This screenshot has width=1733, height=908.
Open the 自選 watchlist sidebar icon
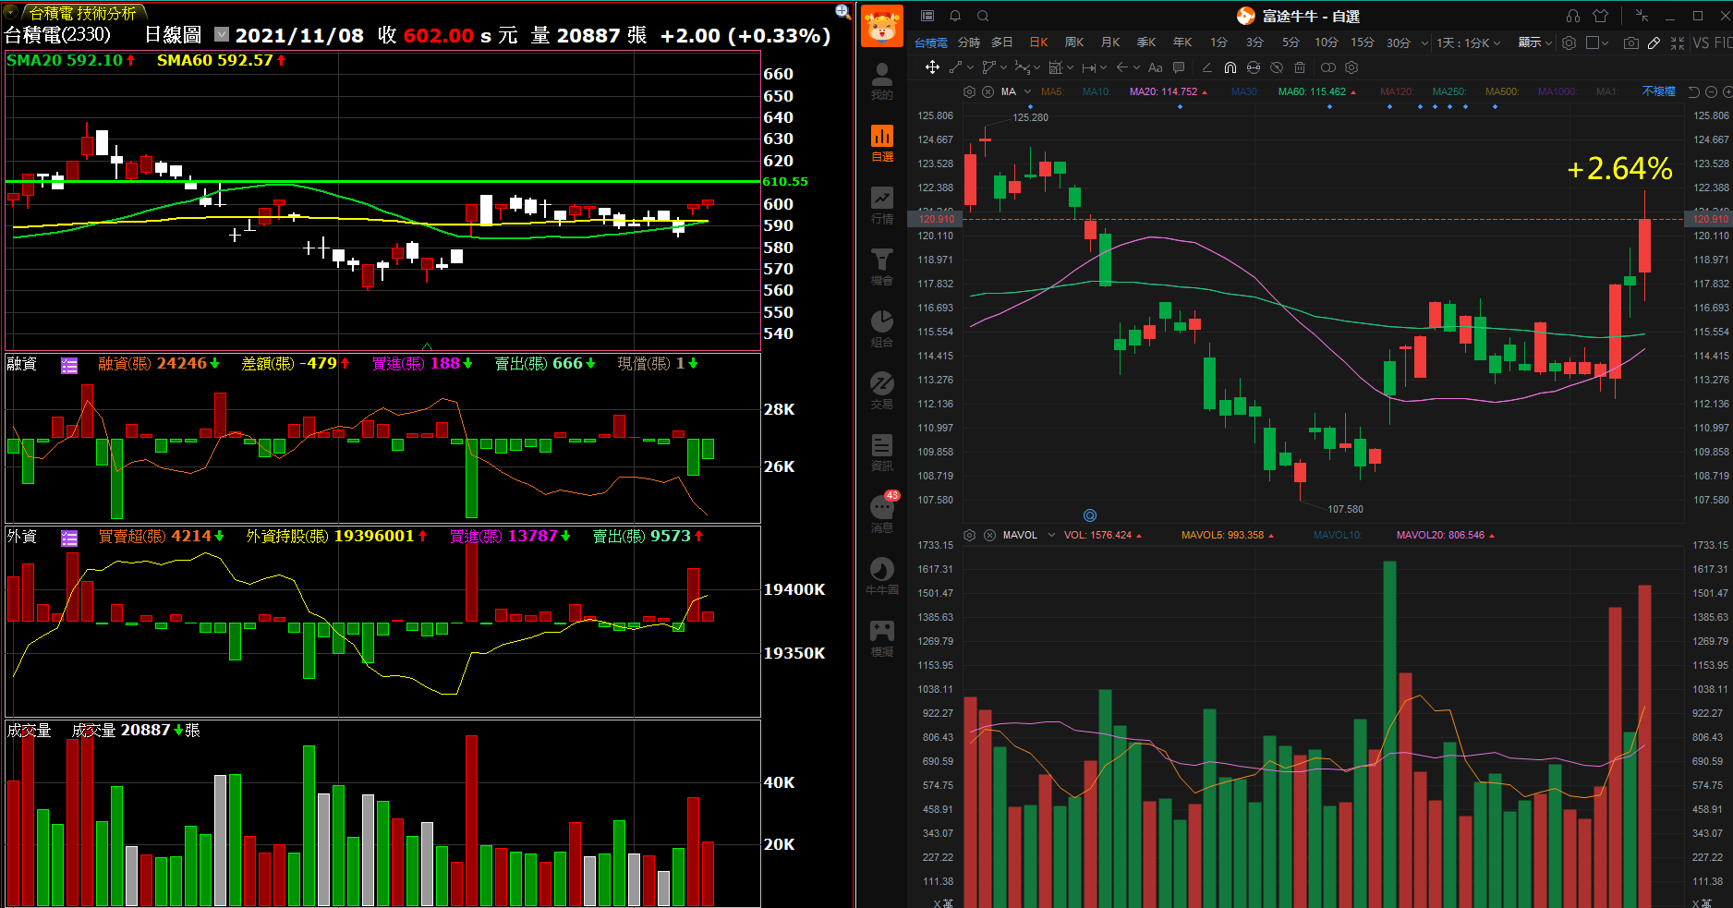point(882,143)
